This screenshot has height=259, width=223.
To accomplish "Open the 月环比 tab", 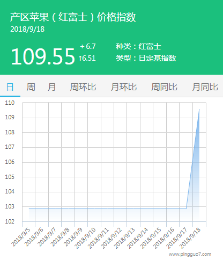I will click(124, 87).
